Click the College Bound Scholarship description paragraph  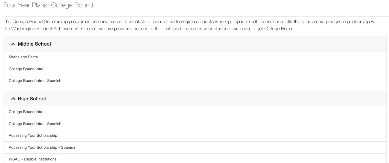point(191,25)
